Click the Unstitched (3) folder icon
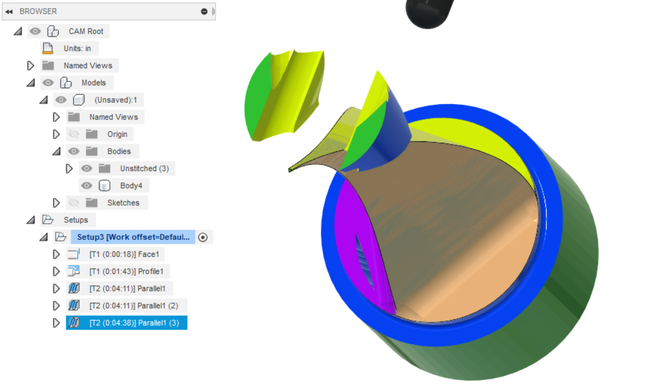Screen dimensions: 654x389 tap(105, 168)
